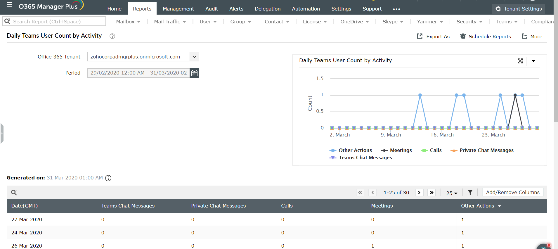The width and height of the screenshot is (558, 249).
Task: Click the info icon beside generated time
Action: click(x=108, y=178)
